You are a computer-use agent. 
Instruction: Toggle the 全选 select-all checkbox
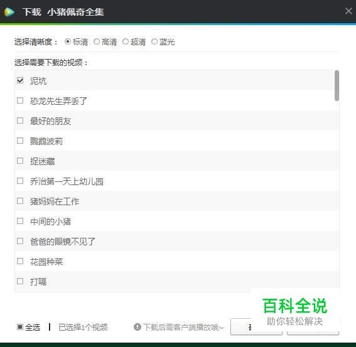tap(20, 327)
